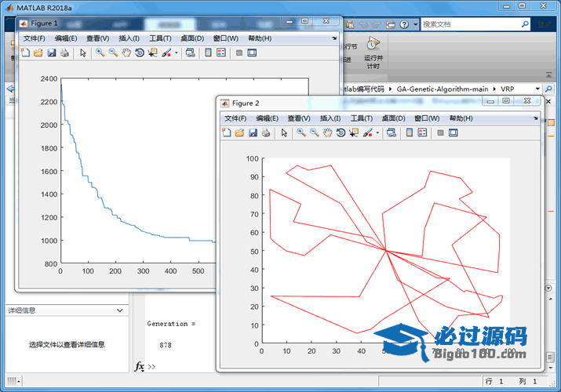Click Link Plot icon in Figure 1
Screen dimensions: 561x392
click(x=191, y=53)
